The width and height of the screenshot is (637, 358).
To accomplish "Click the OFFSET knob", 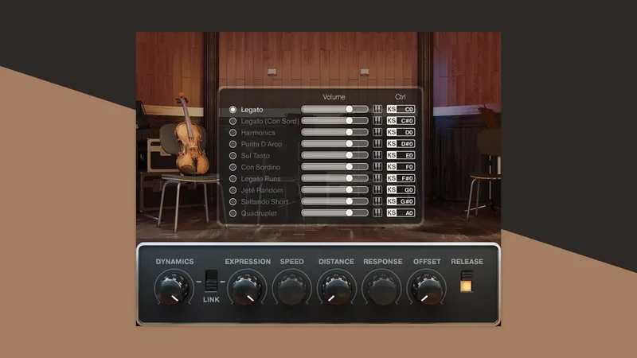I will [x=427, y=290].
